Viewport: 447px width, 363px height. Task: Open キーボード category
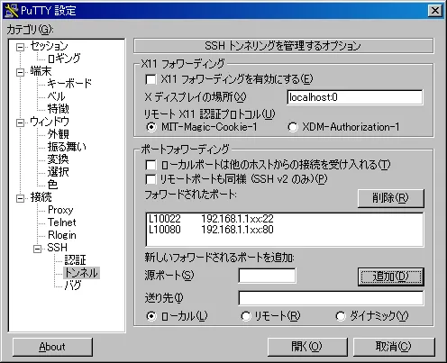pyautogui.click(x=69, y=84)
